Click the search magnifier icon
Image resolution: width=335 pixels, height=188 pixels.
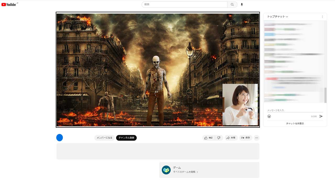click(232, 4)
